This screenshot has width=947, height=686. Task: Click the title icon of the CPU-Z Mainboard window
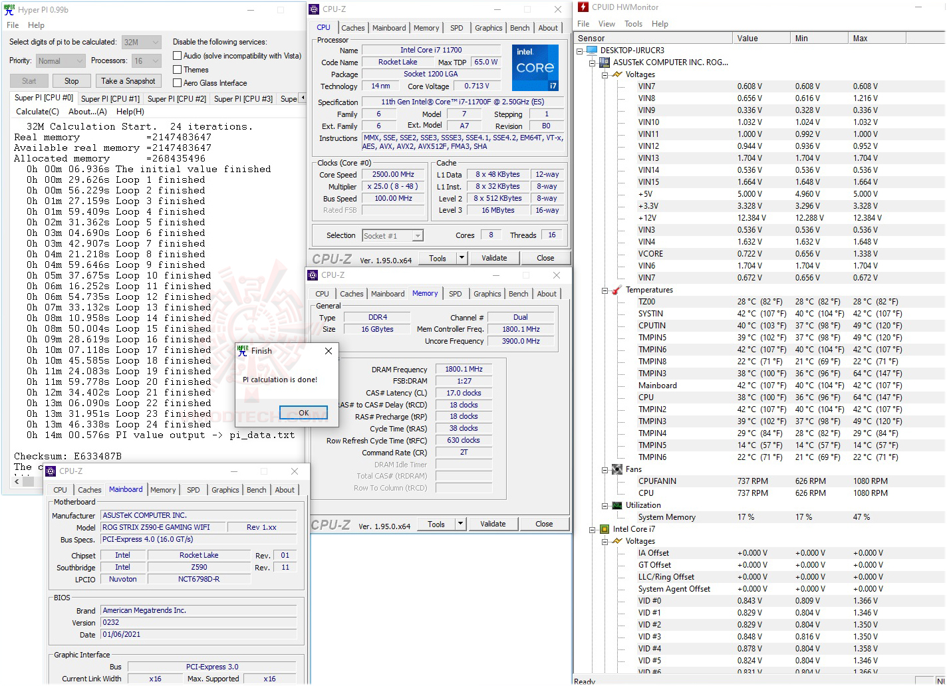51,471
